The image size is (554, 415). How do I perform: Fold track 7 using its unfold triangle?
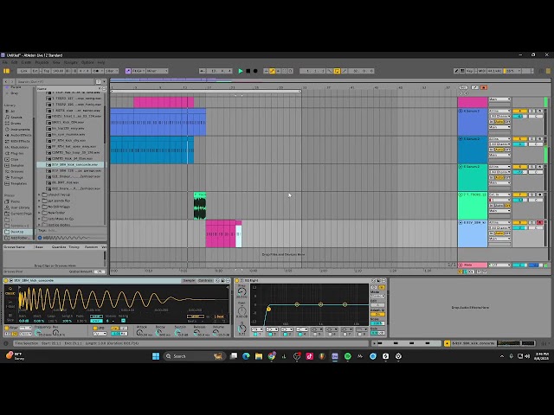tap(461, 195)
